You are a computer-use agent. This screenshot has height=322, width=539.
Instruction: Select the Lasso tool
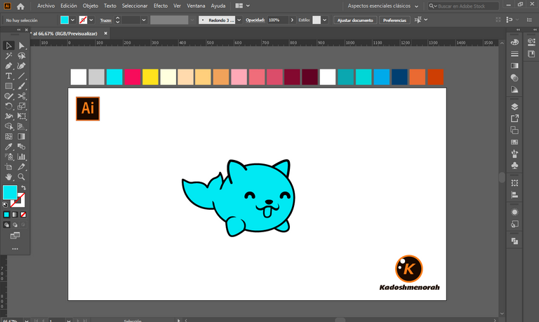[22, 55]
